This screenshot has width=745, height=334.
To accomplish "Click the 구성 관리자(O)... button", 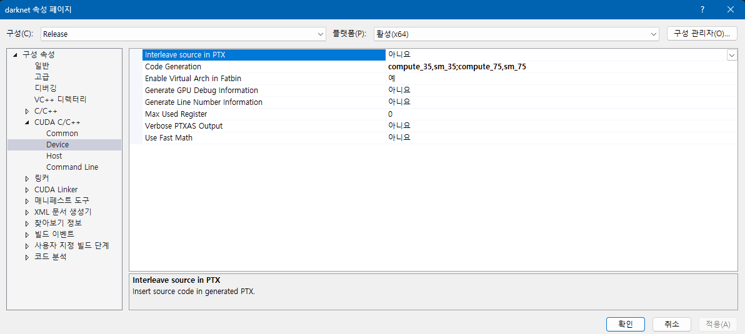I will [702, 33].
